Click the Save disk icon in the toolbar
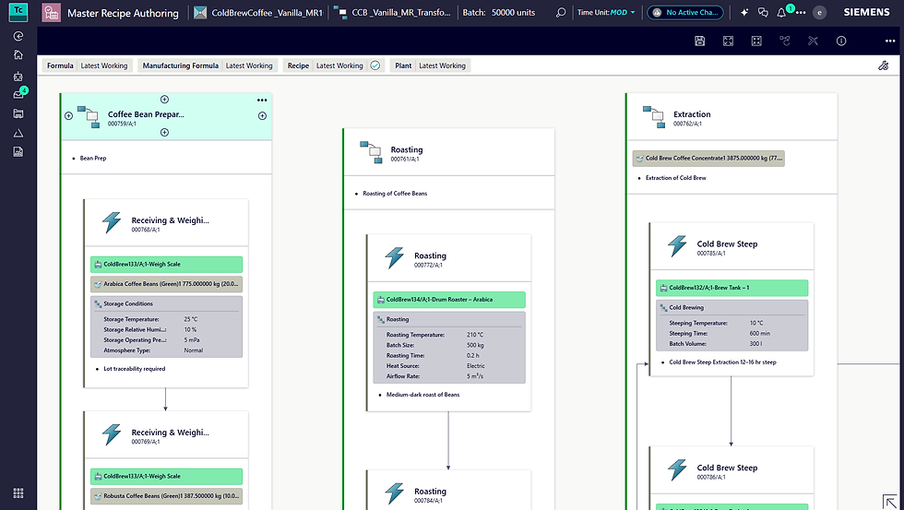The image size is (904, 510). [700, 41]
